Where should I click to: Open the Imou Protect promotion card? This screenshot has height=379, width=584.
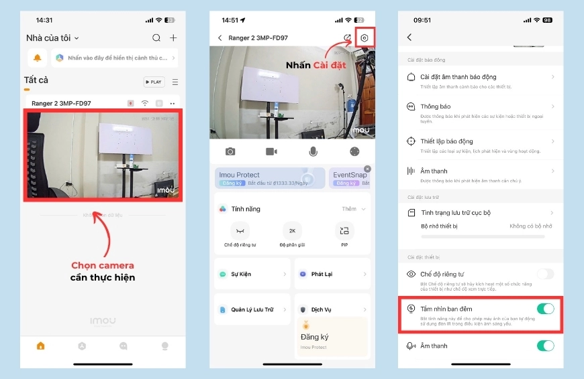tap(270, 178)
